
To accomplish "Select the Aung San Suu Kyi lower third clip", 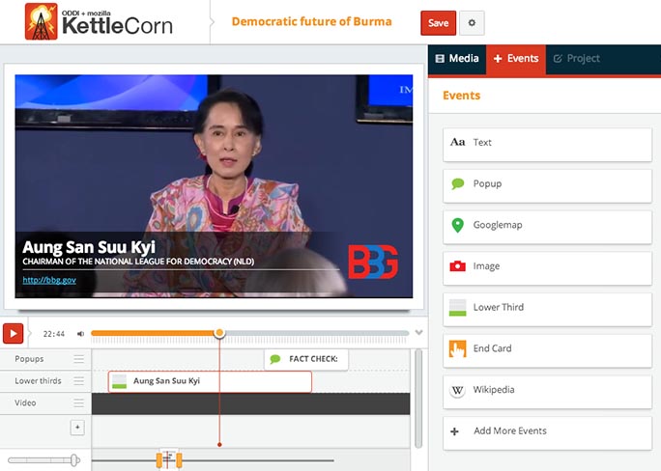I will click(x=210, y=381).
